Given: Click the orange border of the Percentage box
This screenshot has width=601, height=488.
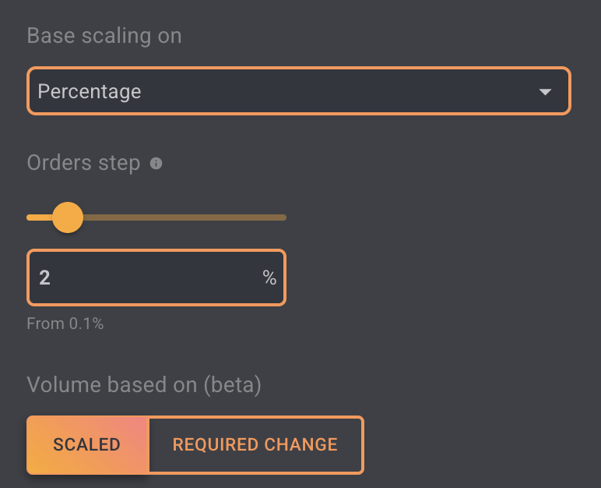Looking at the screenshot, I should point(299,68).
